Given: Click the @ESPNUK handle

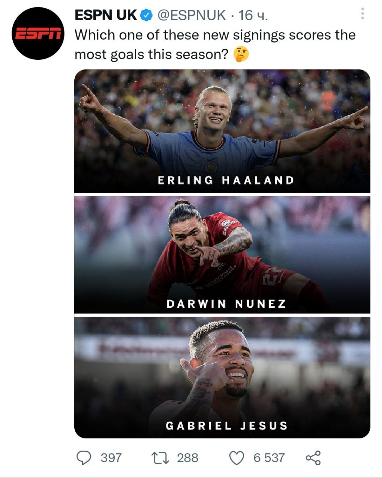Looking at the screenshot, I should point(192,15).
